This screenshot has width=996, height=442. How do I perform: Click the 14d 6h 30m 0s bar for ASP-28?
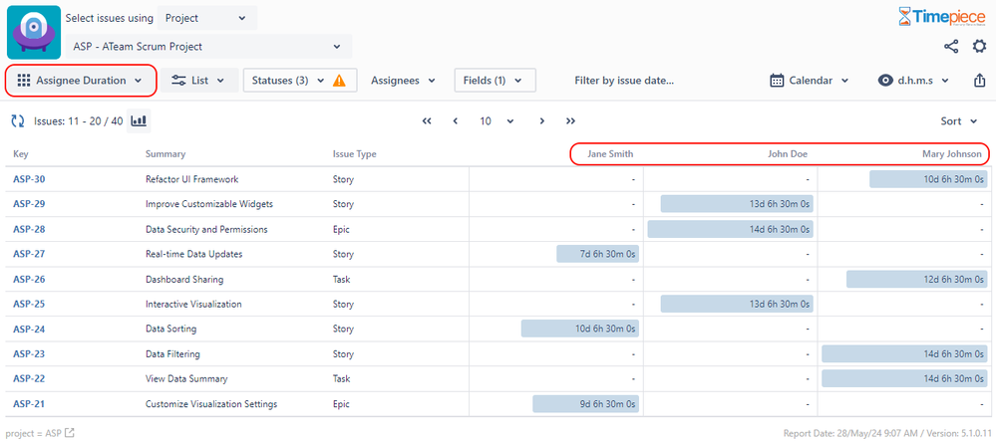point(731,230)
